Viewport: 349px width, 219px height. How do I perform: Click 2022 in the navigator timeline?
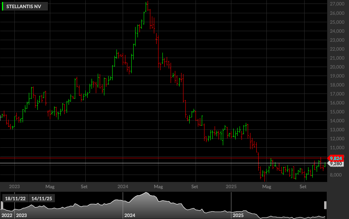click(x=7, y=215)
